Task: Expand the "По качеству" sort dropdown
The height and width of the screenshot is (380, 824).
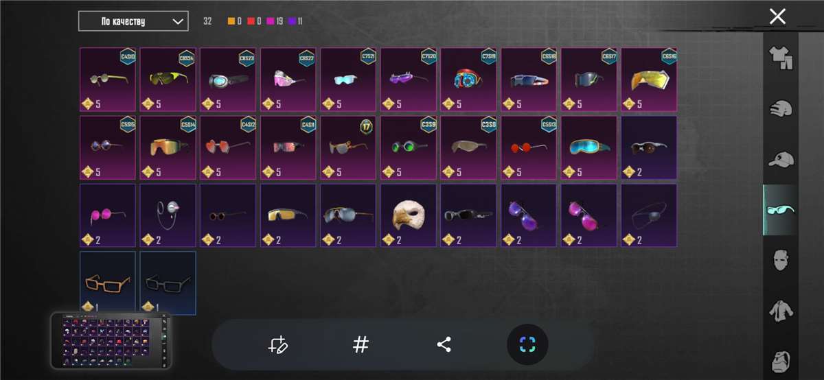Action: pyautogui.click(x=133, y=21)
